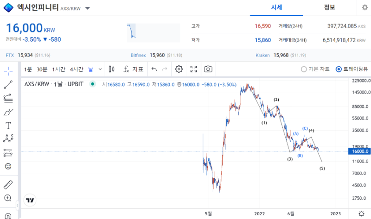371x219 pixels.
Task: Open the emoji icons tool
Action: point(8,166)
